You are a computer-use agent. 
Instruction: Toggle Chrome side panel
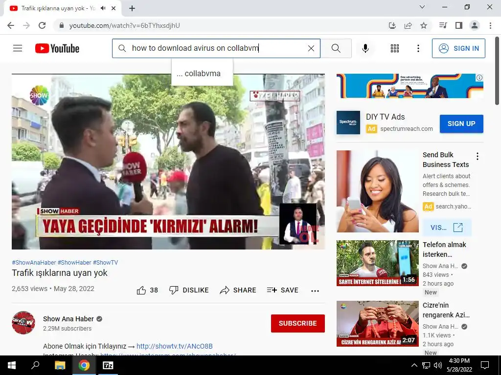coord(459,25)
